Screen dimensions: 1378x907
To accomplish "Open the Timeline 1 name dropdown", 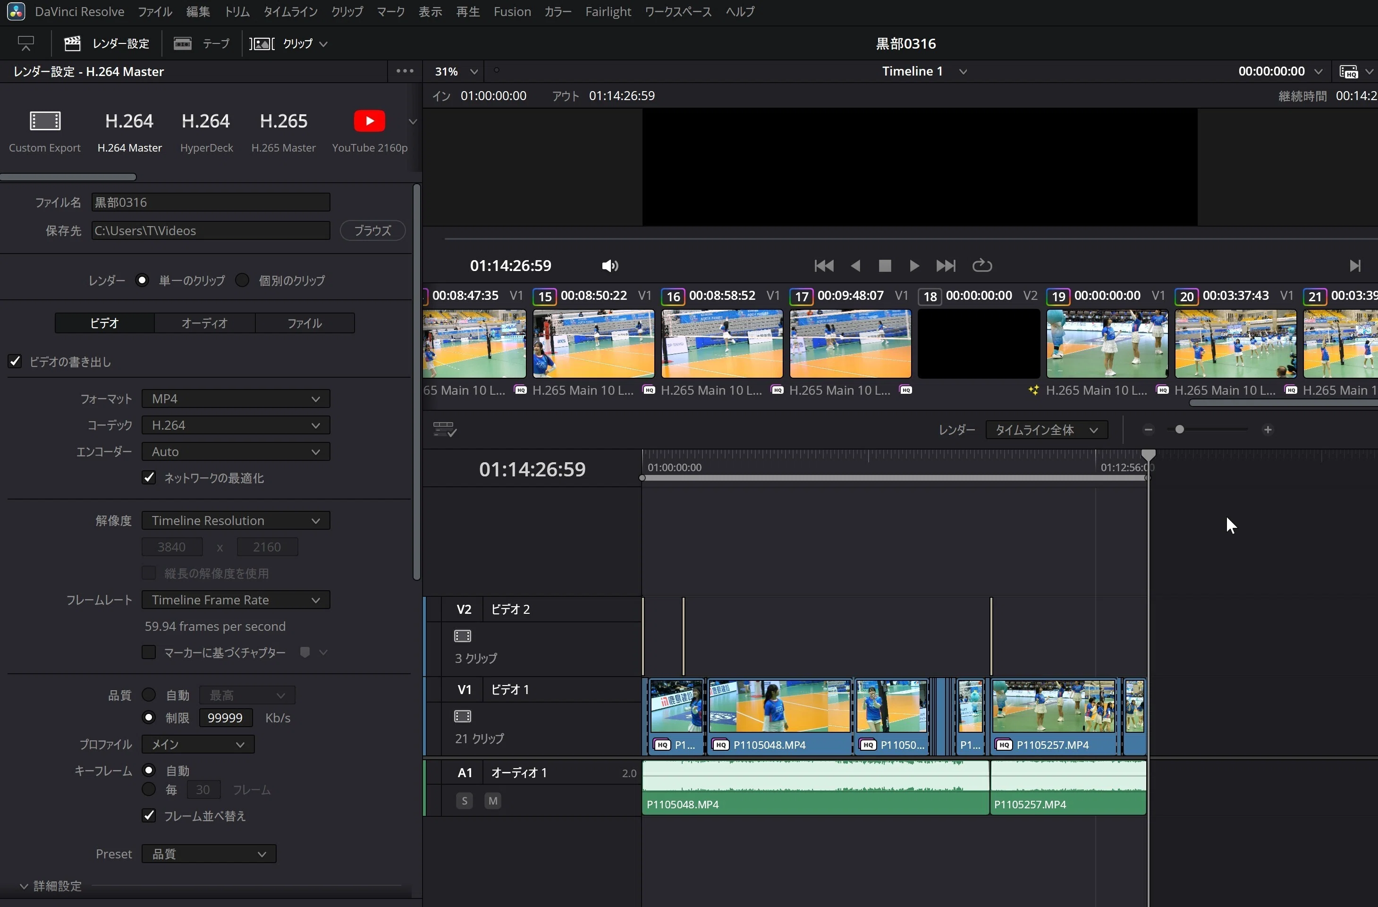I will point(925,71).
